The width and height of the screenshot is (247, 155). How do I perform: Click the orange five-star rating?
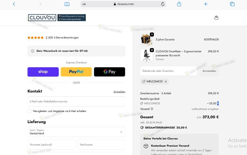coord(35,38)
